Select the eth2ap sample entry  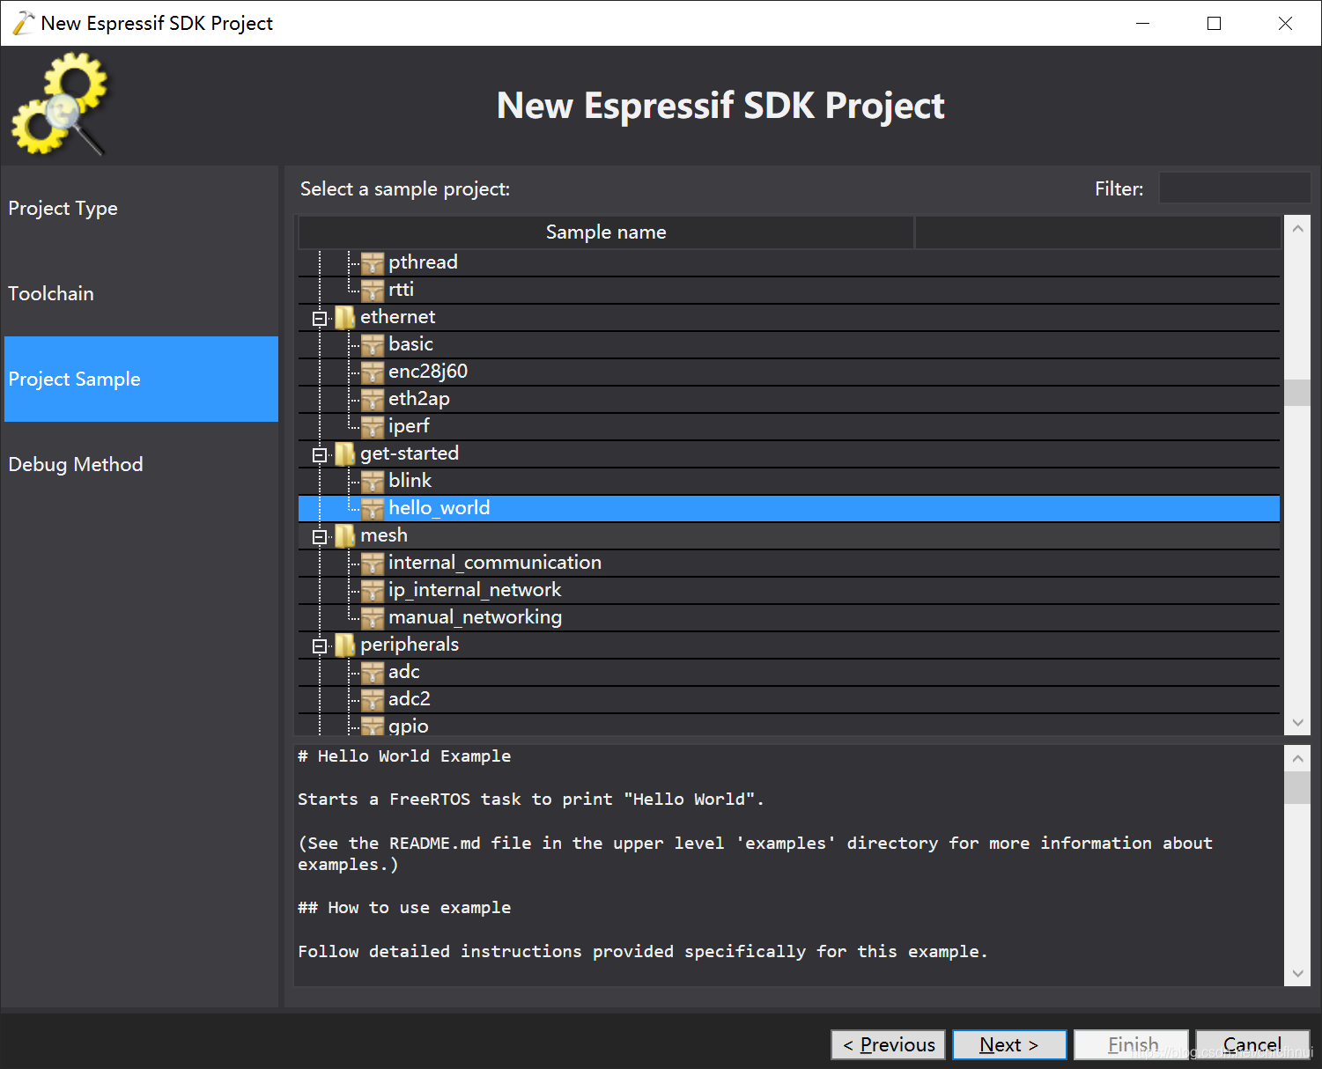(x=419, y=398)
